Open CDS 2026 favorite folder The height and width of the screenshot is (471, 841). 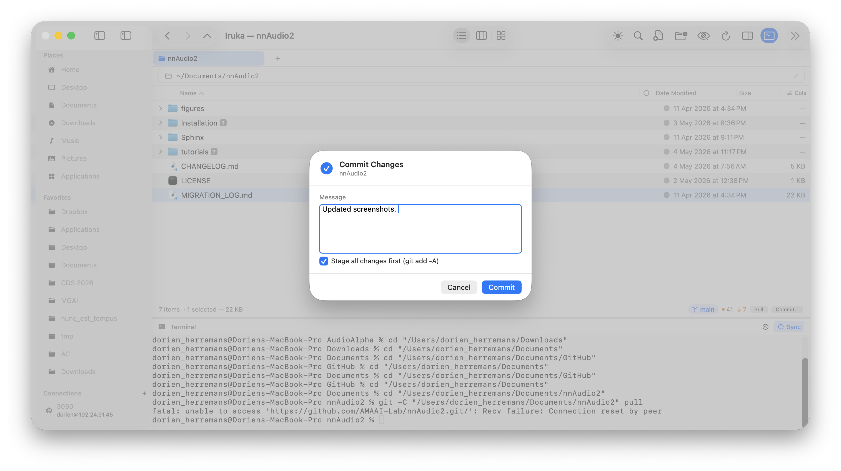[x=77, y=283]
